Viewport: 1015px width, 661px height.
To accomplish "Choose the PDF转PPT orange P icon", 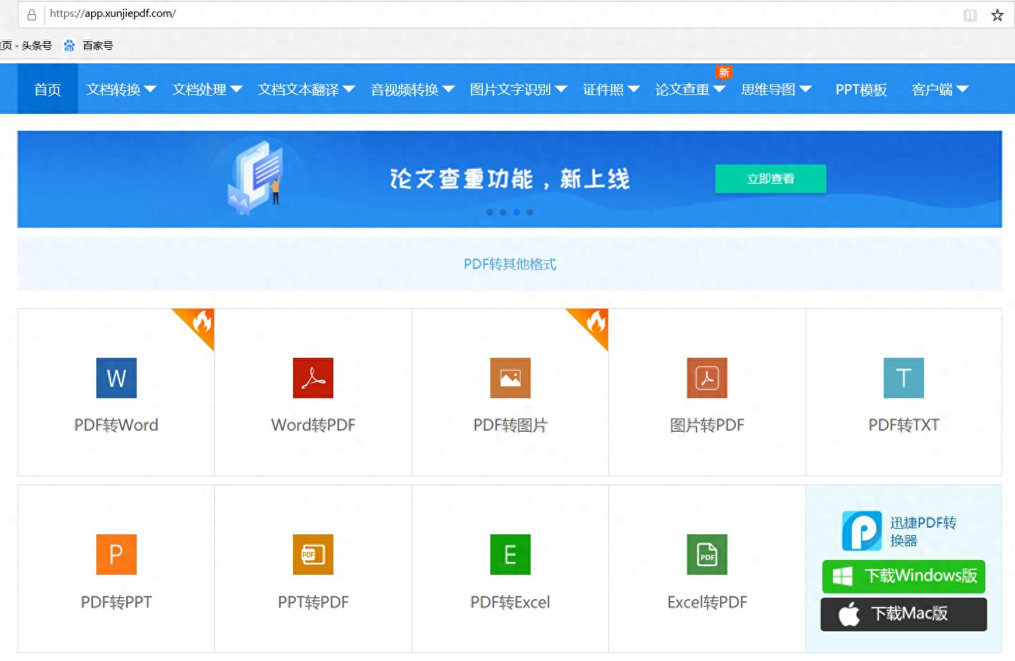I will (116, 555).
